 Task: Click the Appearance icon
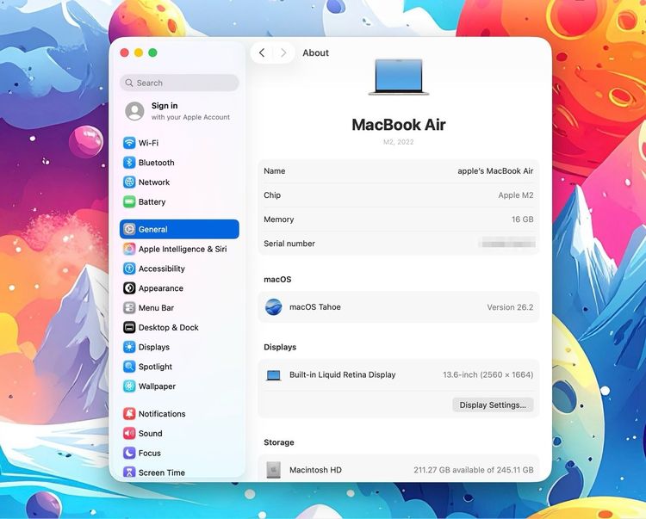(x=129, y=288)
